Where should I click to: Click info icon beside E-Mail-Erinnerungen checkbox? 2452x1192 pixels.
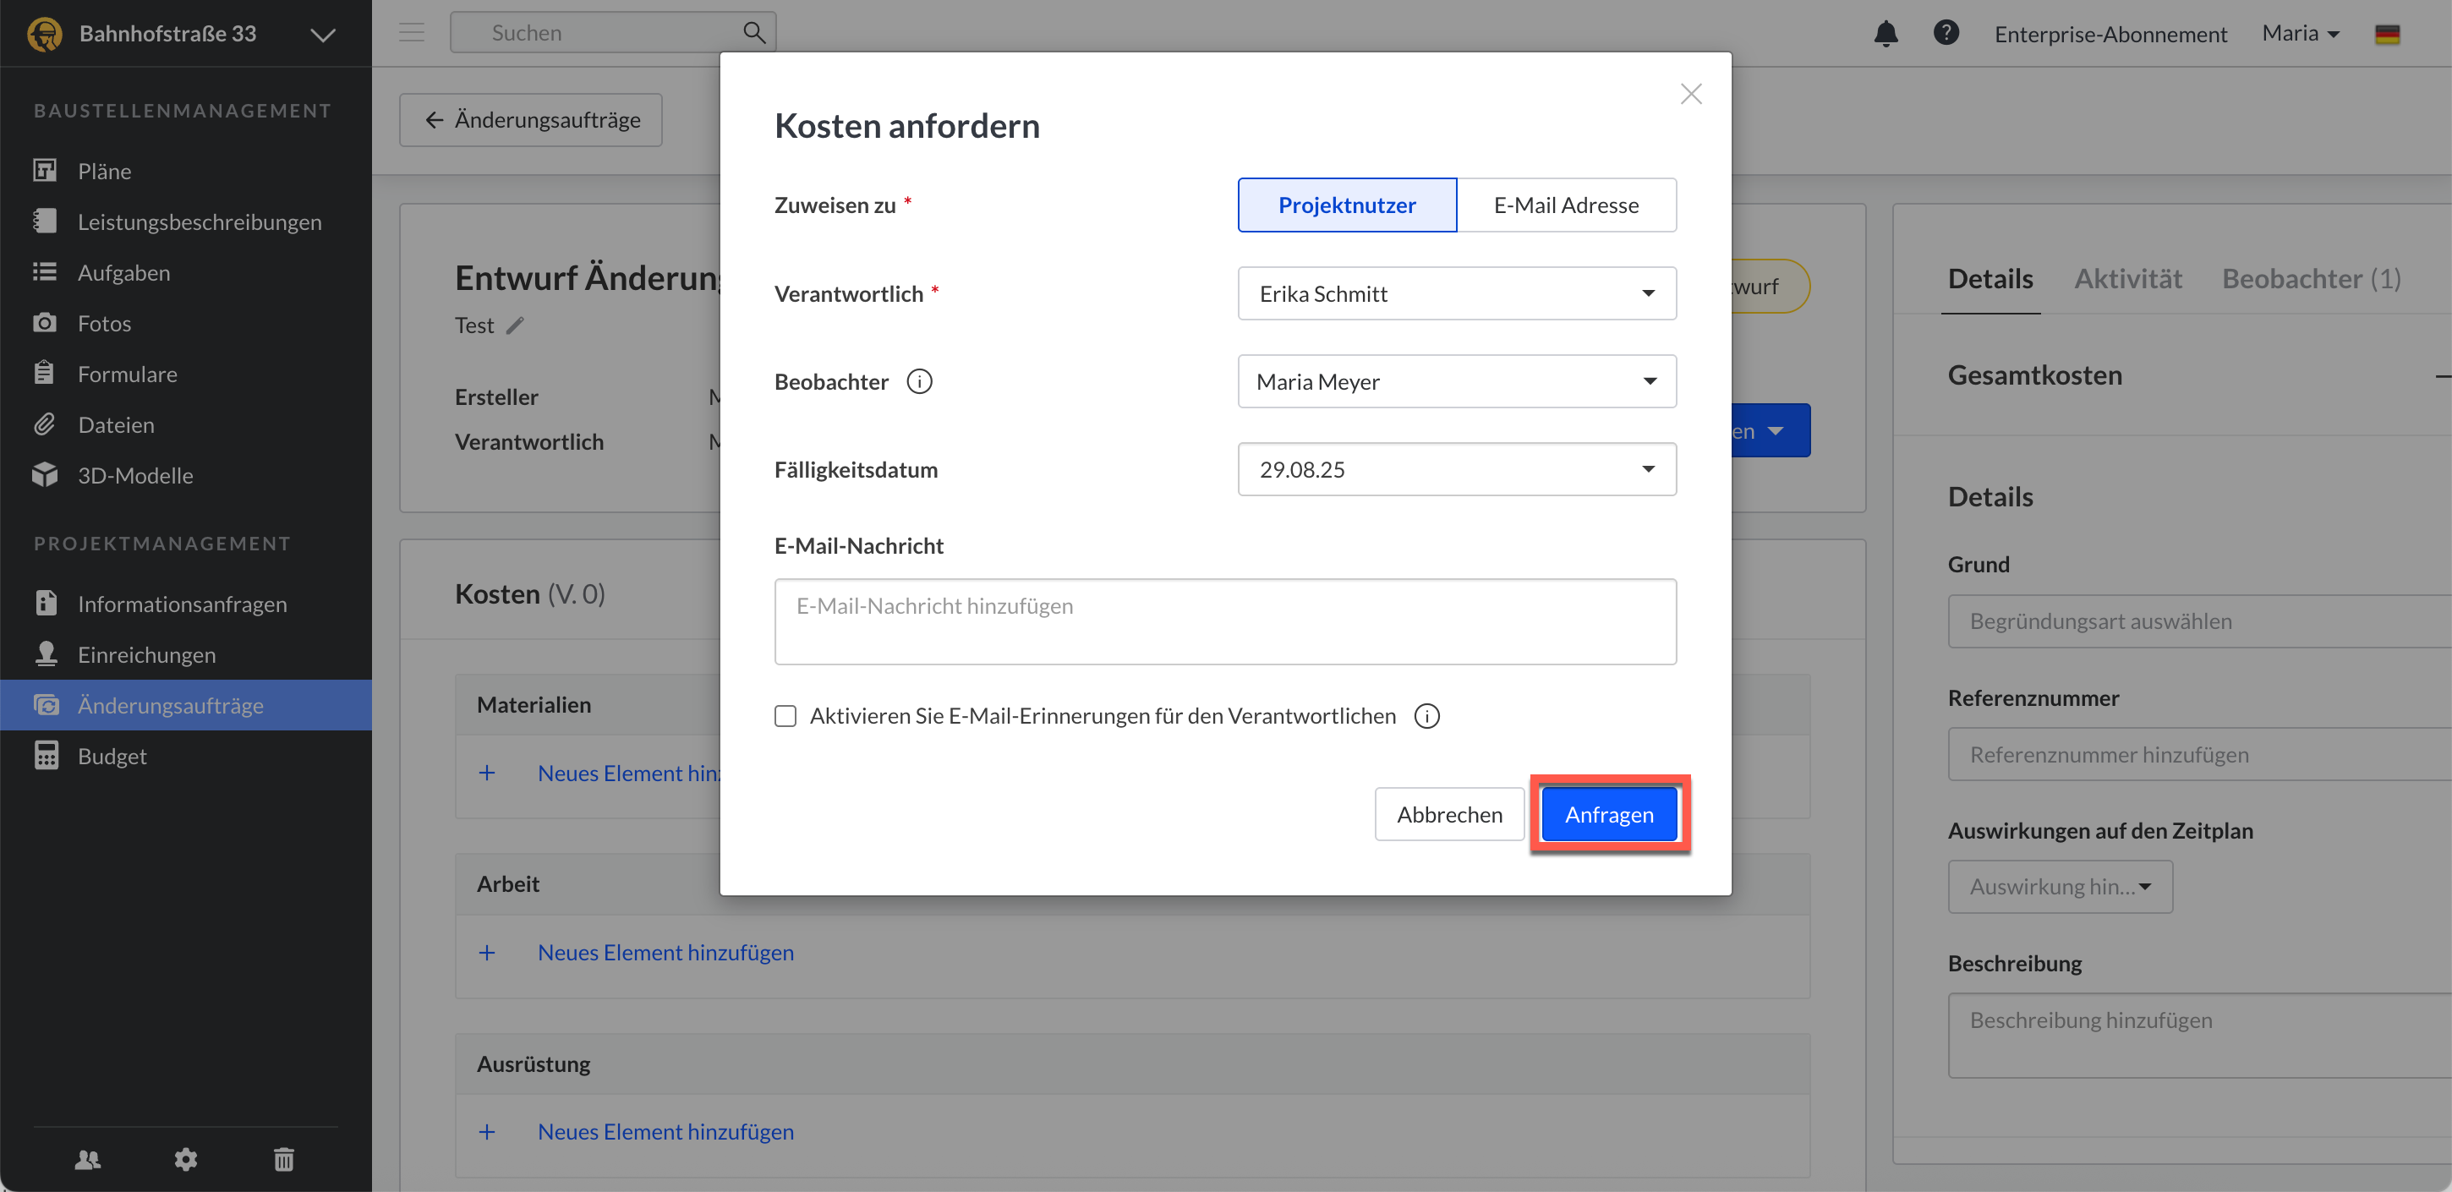[1426, 716]
